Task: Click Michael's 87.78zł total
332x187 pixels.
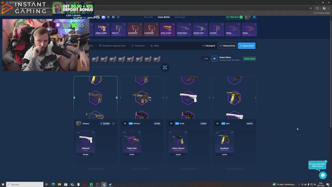Action: 157,124
